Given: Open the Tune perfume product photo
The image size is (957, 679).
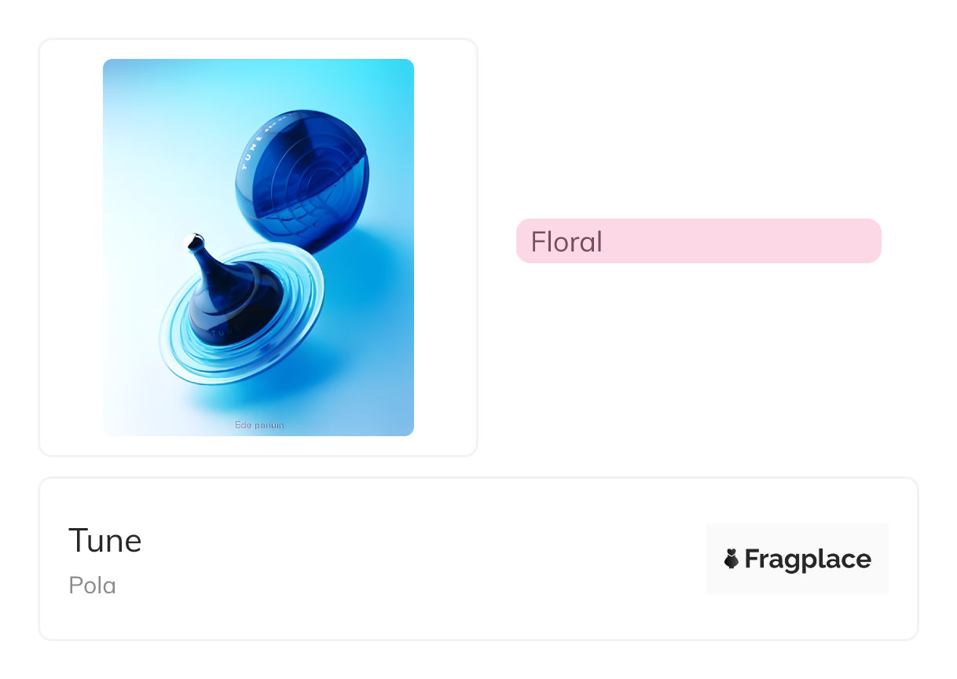Looking at the screenshot, I should [258, 247].
